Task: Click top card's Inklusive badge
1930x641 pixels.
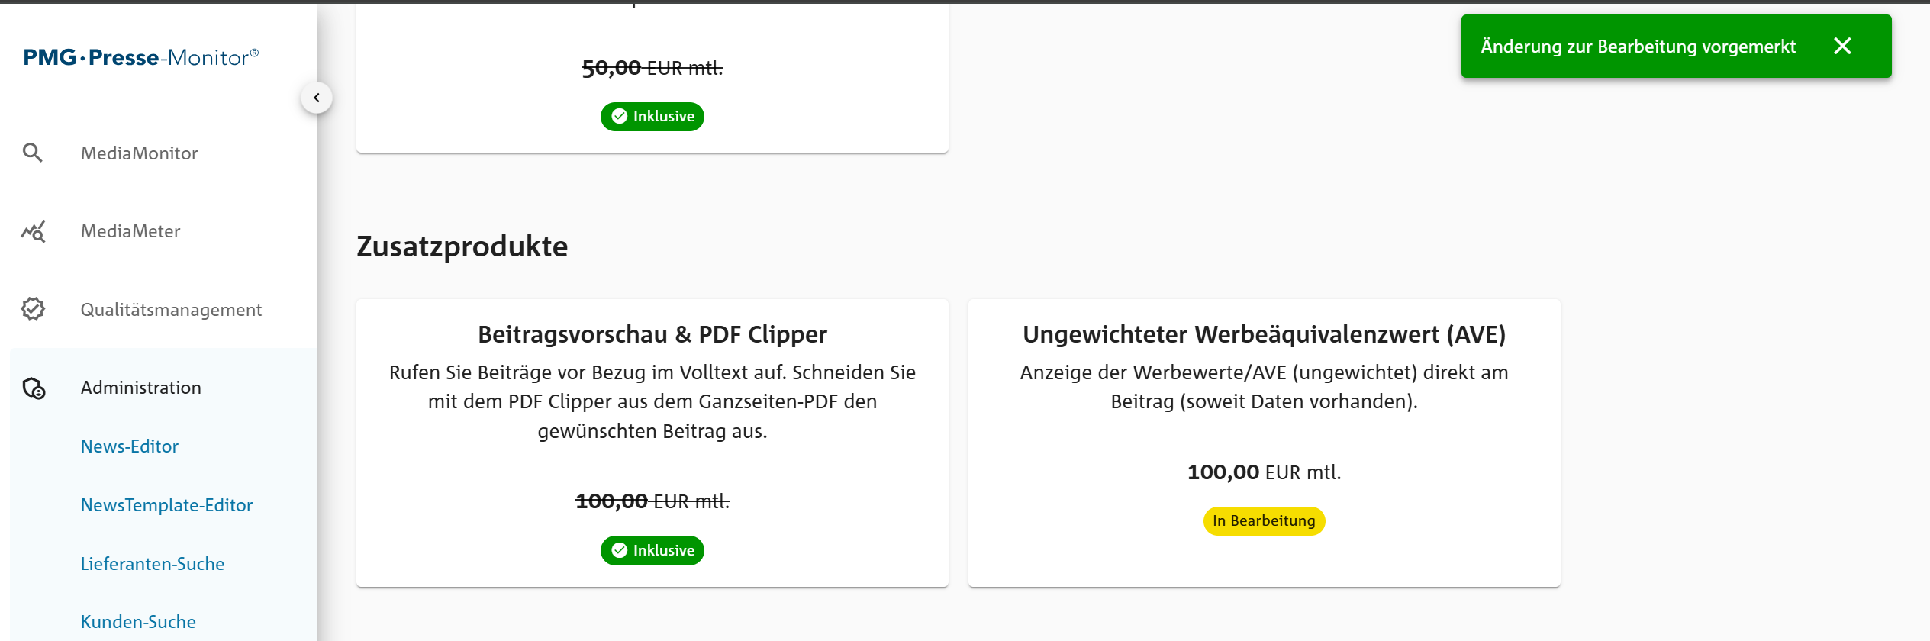Action: 652,117
